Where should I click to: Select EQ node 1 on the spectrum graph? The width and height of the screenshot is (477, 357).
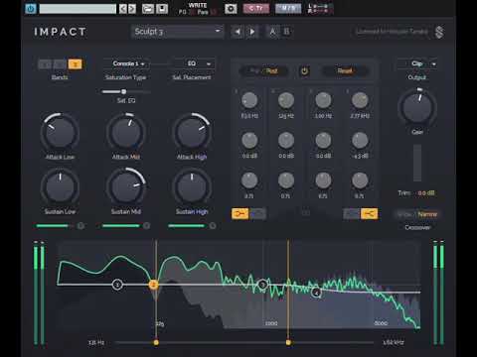pyautogui.click(x=117, y=285)
